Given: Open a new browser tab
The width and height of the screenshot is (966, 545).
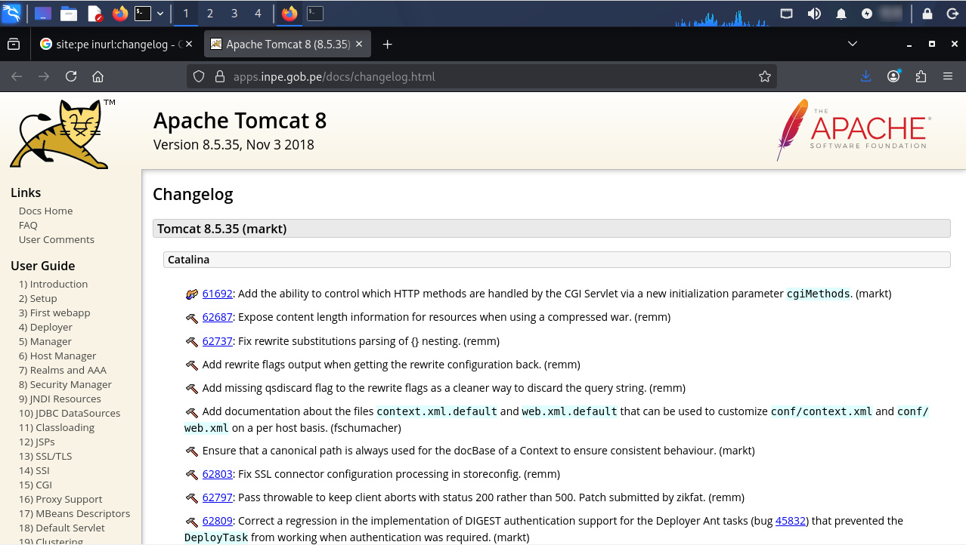Looking at the screenshot, I should click(387, 45).
